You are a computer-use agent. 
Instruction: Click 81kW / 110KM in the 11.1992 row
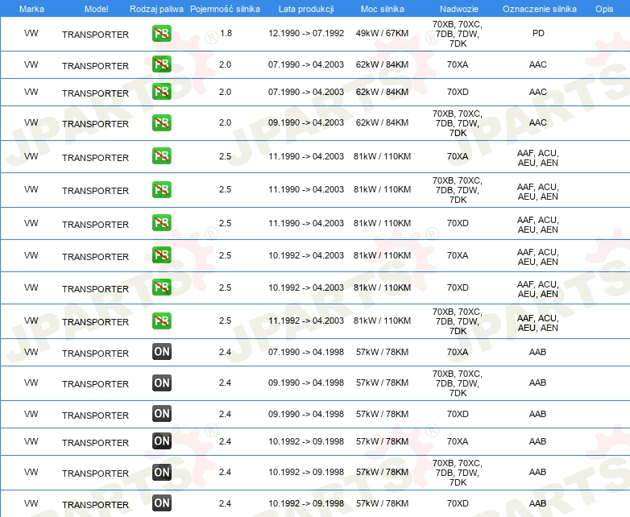coord(382,321)
